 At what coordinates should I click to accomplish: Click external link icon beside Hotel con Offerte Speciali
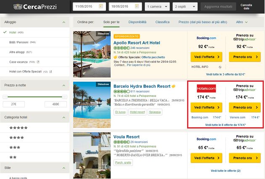[50, 72]
